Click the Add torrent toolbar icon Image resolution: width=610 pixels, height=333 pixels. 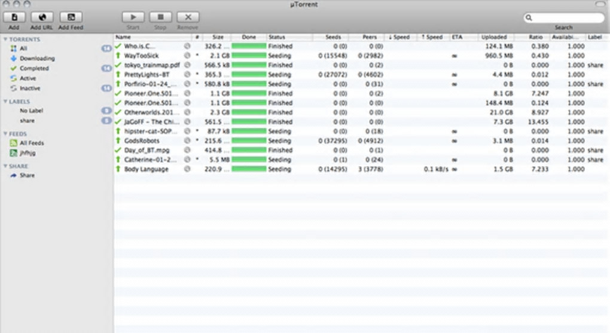click(14, 17)
